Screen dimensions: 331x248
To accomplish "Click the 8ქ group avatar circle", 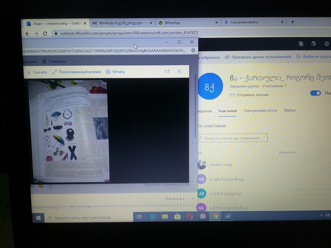I will [210, 86].
